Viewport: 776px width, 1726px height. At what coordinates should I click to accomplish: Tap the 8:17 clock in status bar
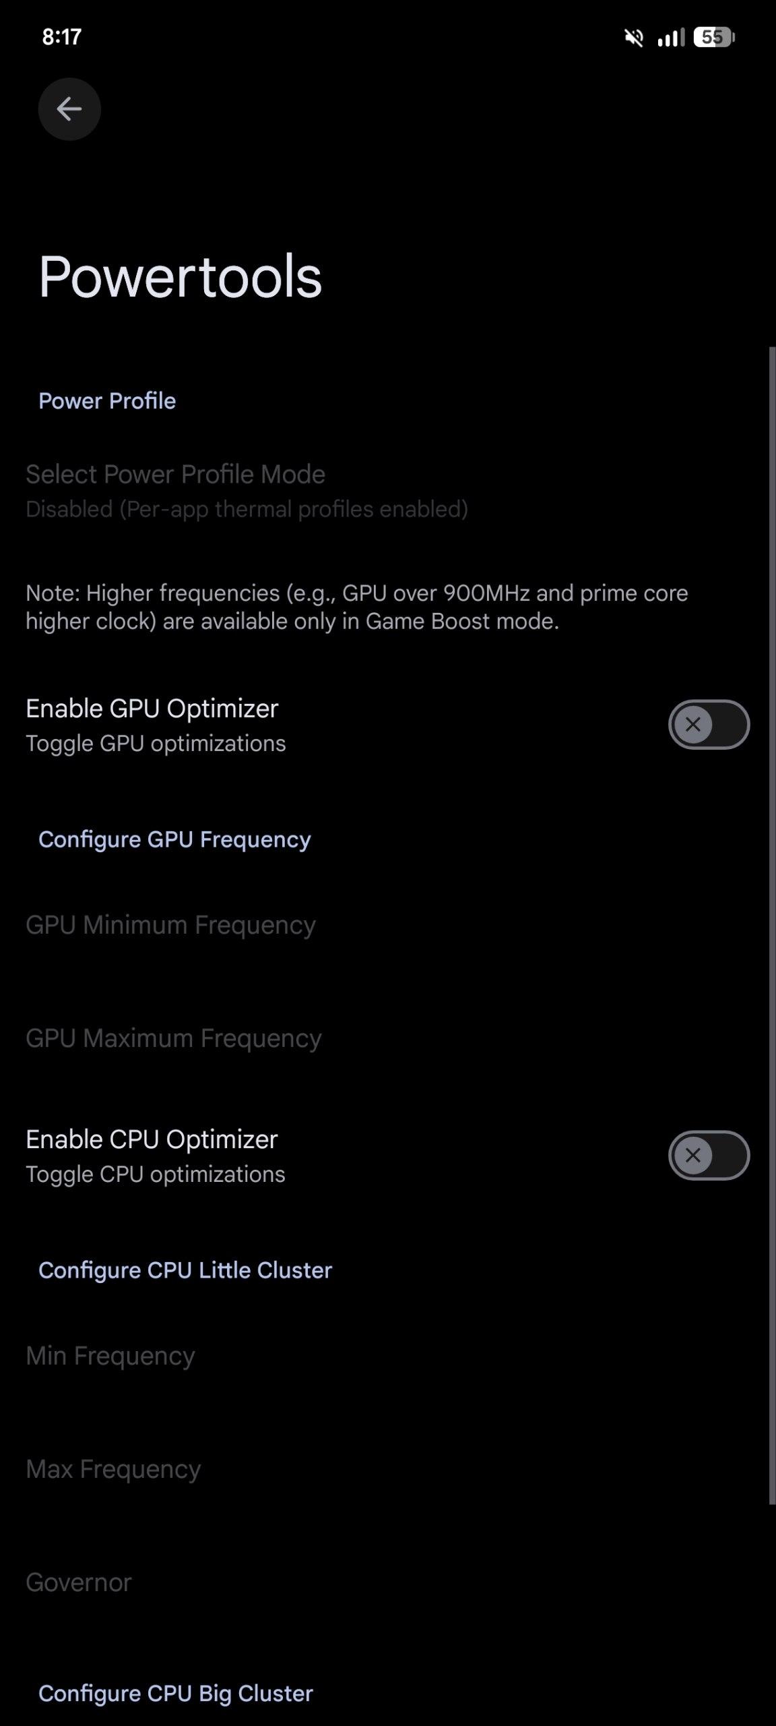[x=62, y=36]
